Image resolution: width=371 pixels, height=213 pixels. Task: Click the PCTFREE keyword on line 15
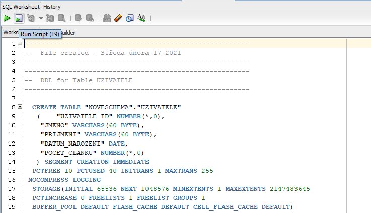[46, 171]
